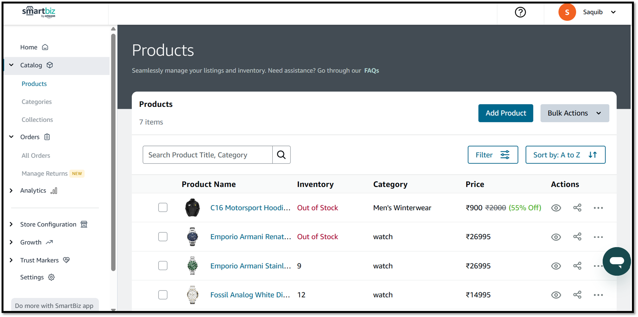Open the Filter button
The width and height of the screenshot is (638, 317).
tap(493, 155)
